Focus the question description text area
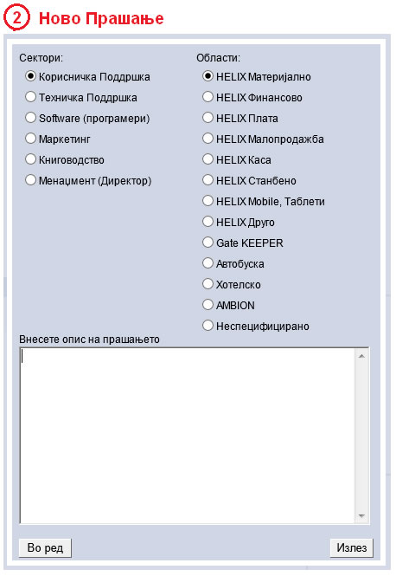The width and height of the screenshot is (396, 576). pos(187,436)
